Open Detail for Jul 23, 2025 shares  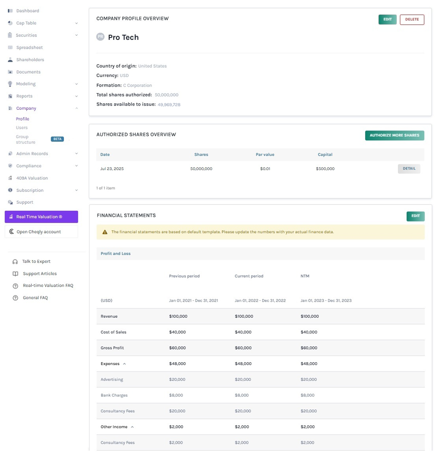409,169
